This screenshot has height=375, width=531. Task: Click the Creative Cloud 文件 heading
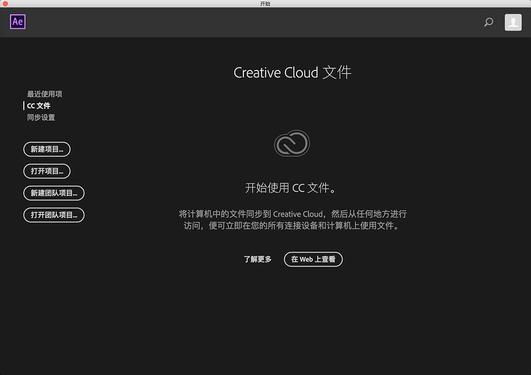292,73
